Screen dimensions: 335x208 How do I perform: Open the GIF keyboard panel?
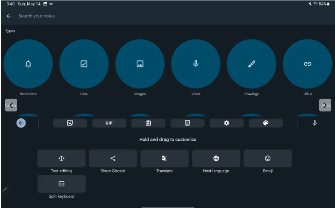click(109, 123)
